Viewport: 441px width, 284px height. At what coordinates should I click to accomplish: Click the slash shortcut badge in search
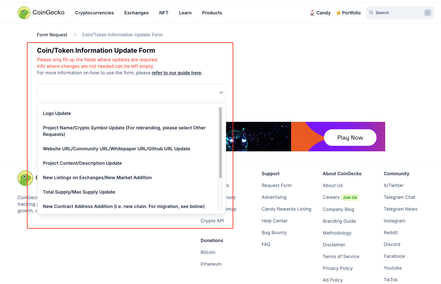428,13
